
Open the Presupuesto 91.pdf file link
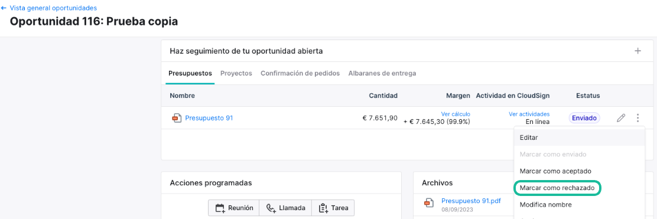(x=471, y=201)
